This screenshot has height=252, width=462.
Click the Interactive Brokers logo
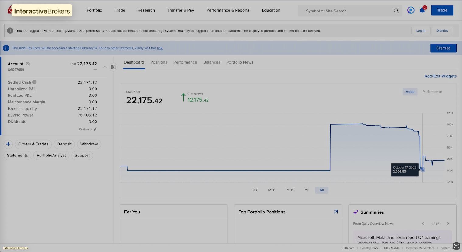[x=39, y=11]
